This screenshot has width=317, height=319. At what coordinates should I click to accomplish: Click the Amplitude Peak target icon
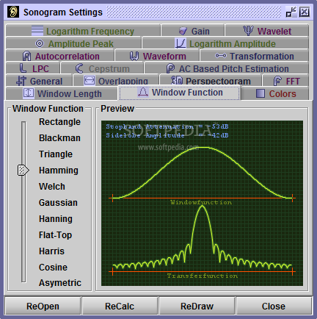click(x=40, y=43)
